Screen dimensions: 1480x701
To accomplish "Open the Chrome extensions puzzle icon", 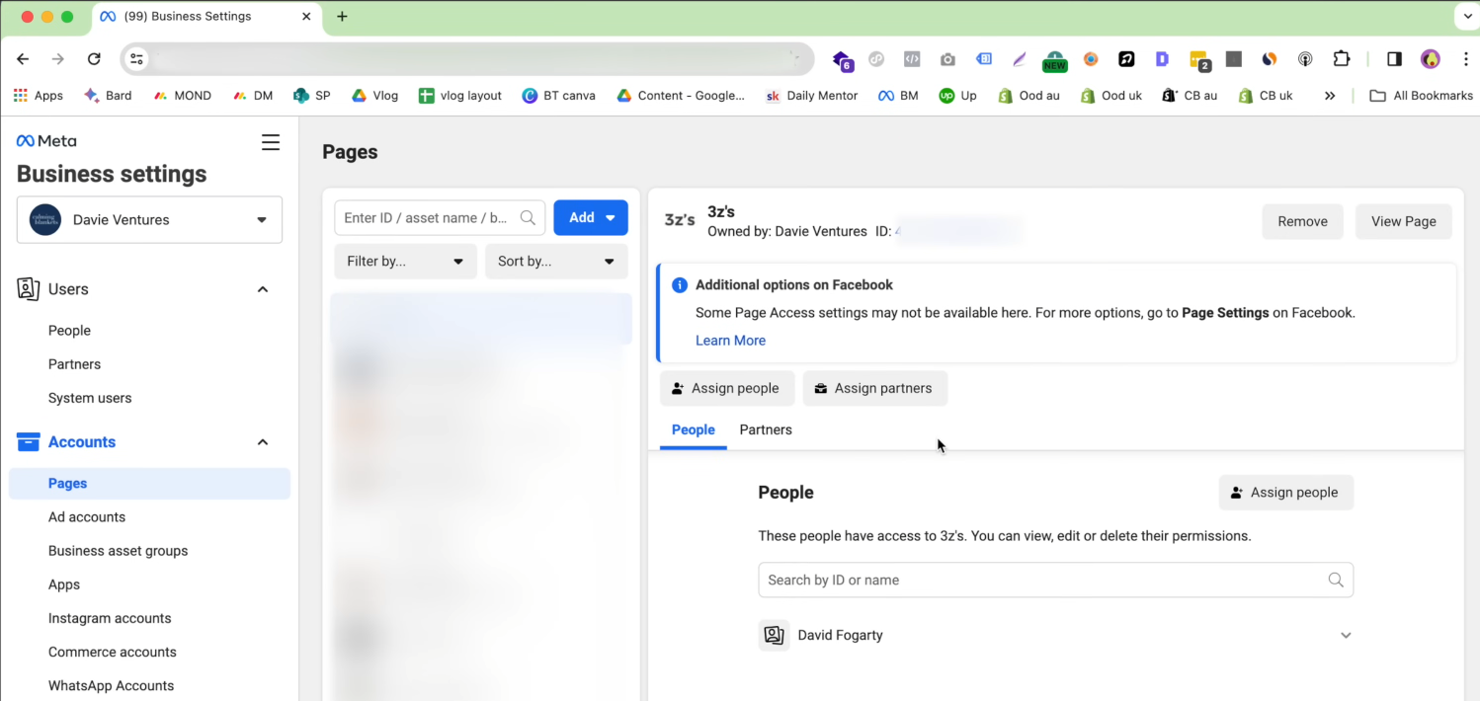I will pos(1341,59).
